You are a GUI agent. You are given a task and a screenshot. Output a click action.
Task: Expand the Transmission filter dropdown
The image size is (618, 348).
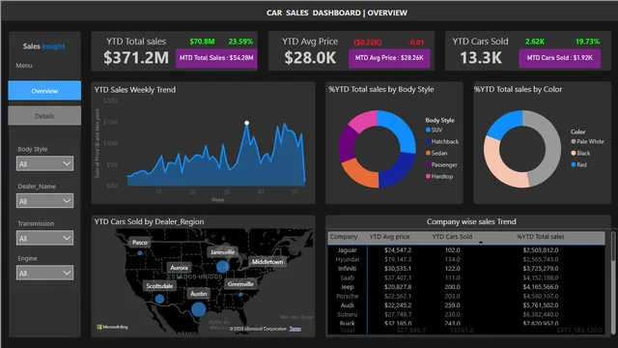(x=44, y=238)
